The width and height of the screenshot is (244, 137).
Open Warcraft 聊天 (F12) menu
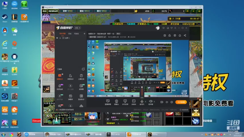point(102,11)
